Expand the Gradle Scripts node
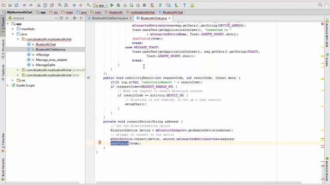The width and height of the screenshot is (330, 185). [x=8, y=85]
